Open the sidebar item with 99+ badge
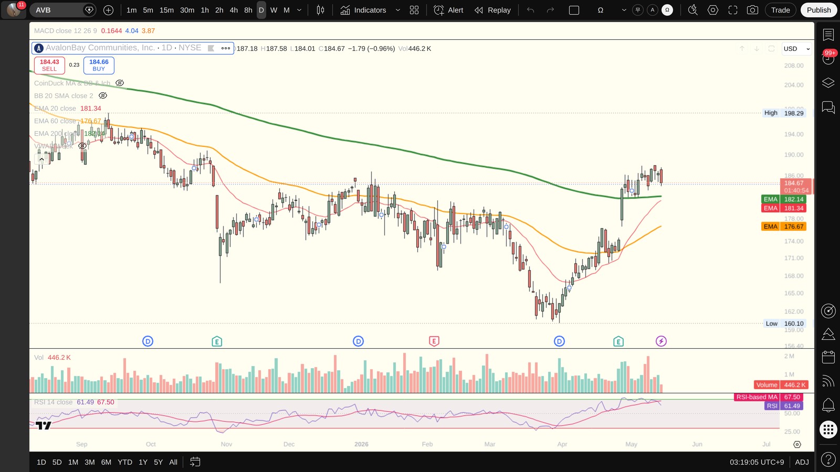 coord(828,58)
